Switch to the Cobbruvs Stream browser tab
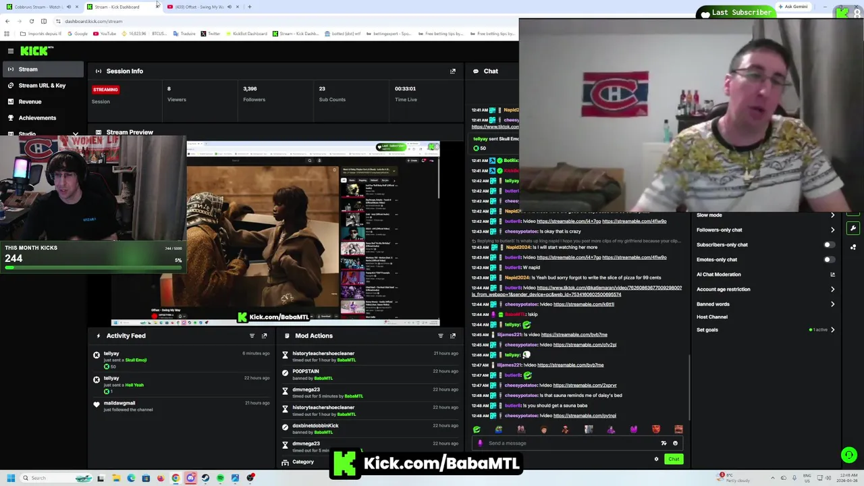Viewport: 864px width, 486px height. point(40,7)
